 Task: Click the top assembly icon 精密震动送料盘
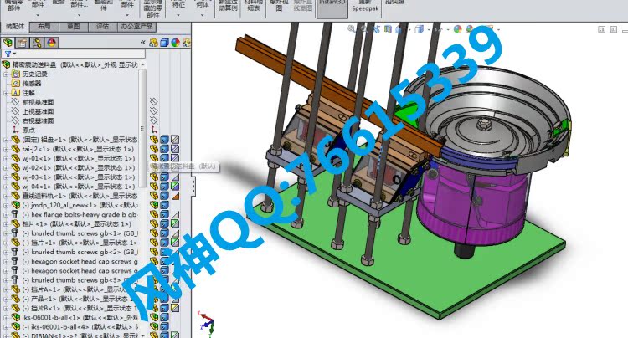pyautogui.click(x=6, y=64)
